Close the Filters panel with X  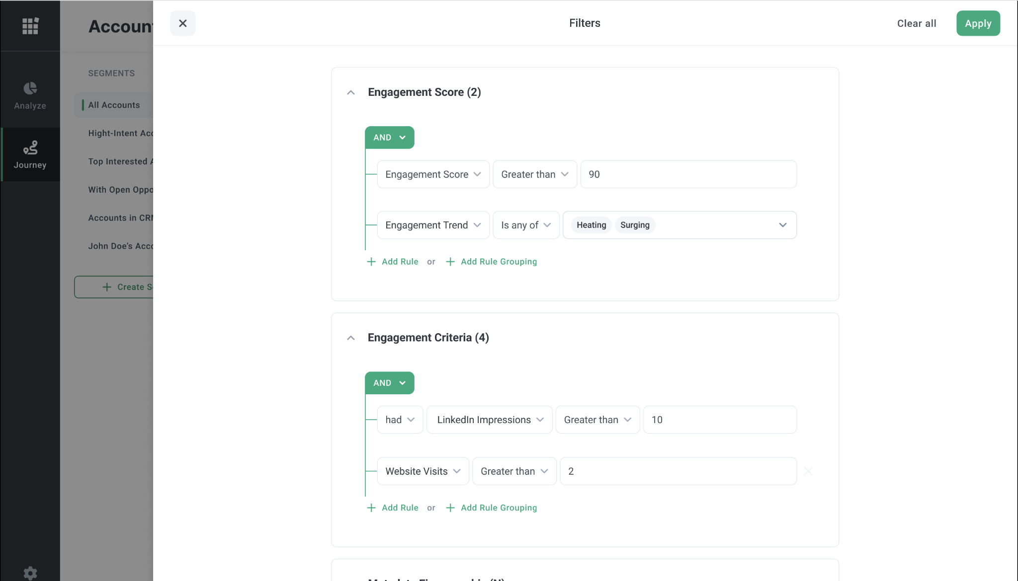point(182,23)
